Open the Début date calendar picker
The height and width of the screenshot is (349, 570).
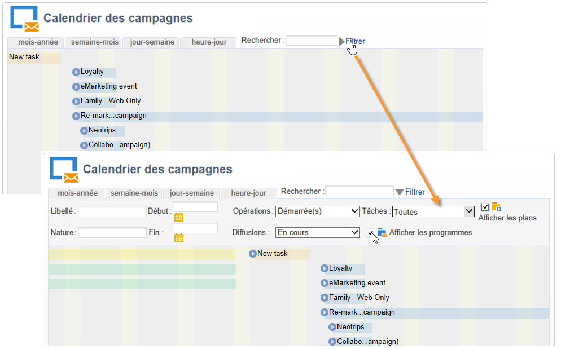pos(179,218)
